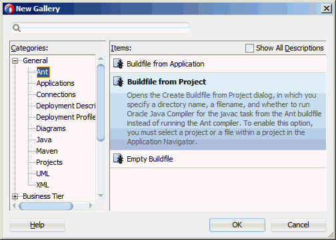The width and height of the screenshot is (336, 240).
Task: Select the Java category
Action: tap(44, 140)
